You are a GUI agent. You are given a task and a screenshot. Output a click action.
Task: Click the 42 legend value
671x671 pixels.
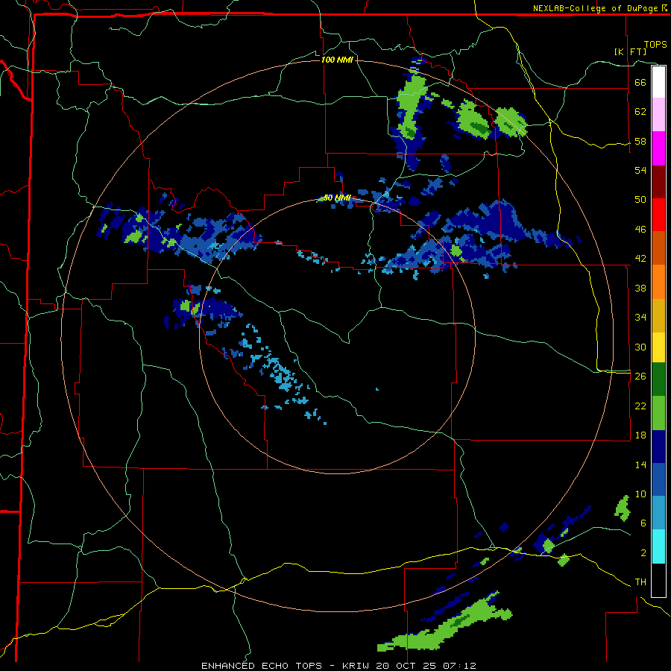tap(640, 259)
